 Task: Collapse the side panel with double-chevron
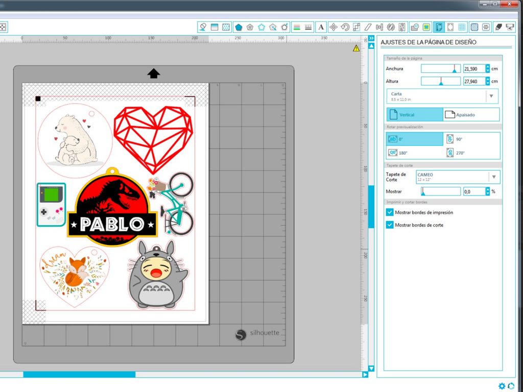[371, 38]
